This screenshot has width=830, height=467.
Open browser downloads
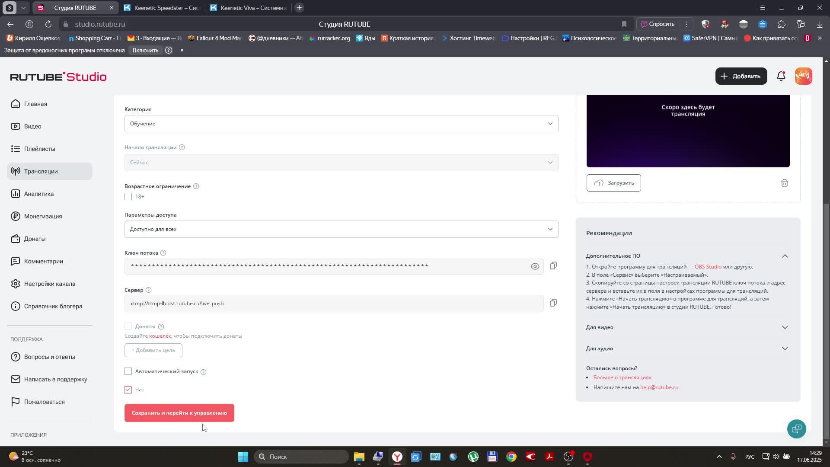820,24
